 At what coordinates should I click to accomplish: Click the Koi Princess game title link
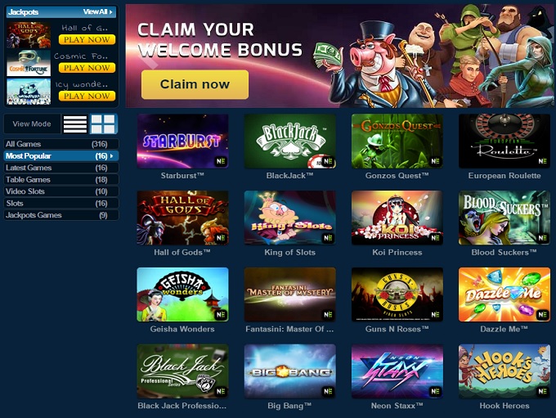pyautogui.click(x=397, y=252)
